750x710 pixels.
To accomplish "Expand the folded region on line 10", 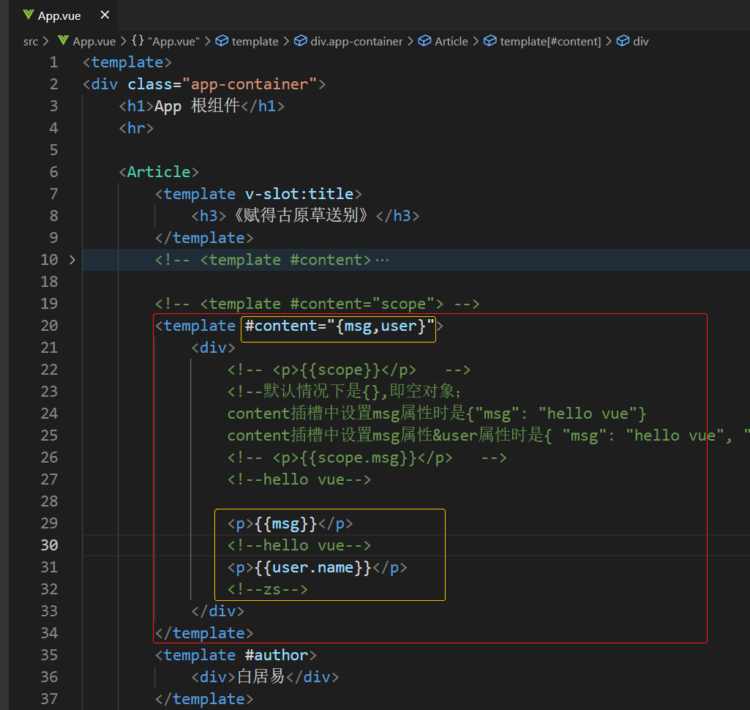I will click(72, 260).
